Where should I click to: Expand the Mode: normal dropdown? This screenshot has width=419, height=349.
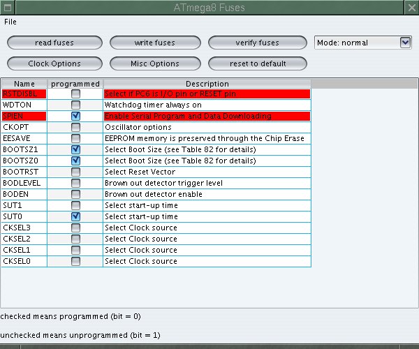click(405, 43)
